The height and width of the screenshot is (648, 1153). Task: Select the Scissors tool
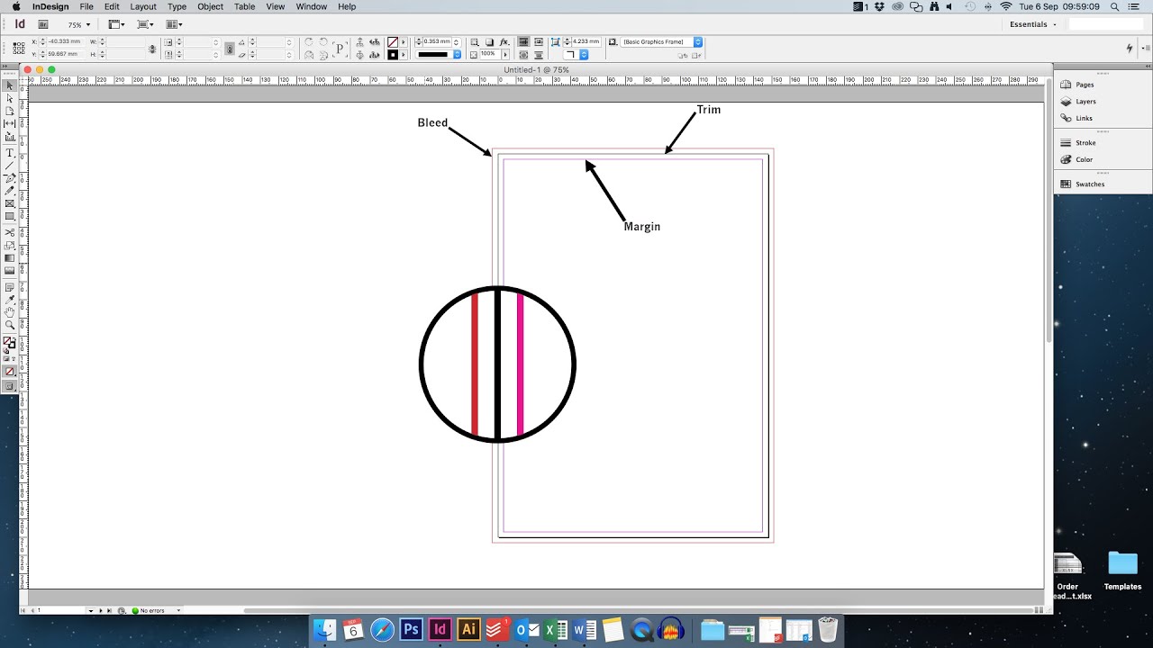10,233
